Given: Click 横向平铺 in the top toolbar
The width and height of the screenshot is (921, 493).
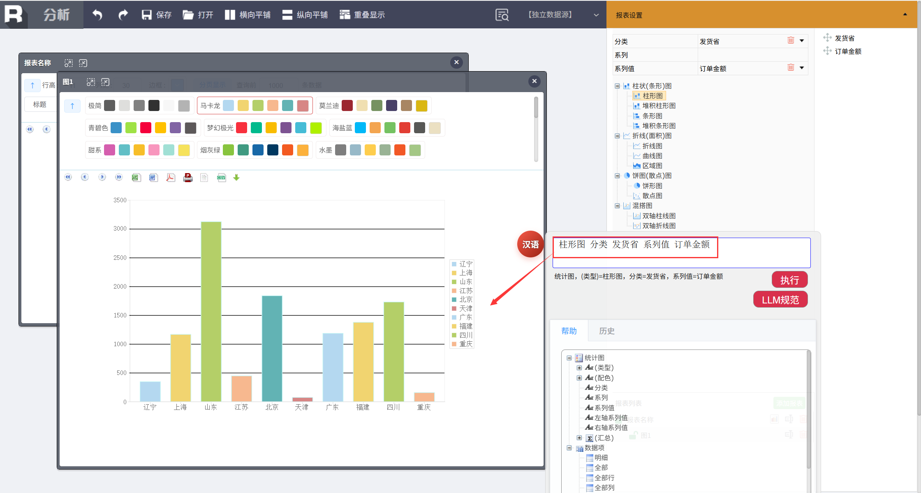Looking at the screenshot, I should (x=248, y=15).
